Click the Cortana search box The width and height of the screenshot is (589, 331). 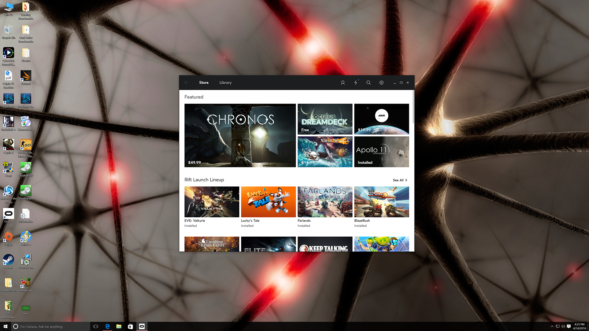[x=51, y=326]
